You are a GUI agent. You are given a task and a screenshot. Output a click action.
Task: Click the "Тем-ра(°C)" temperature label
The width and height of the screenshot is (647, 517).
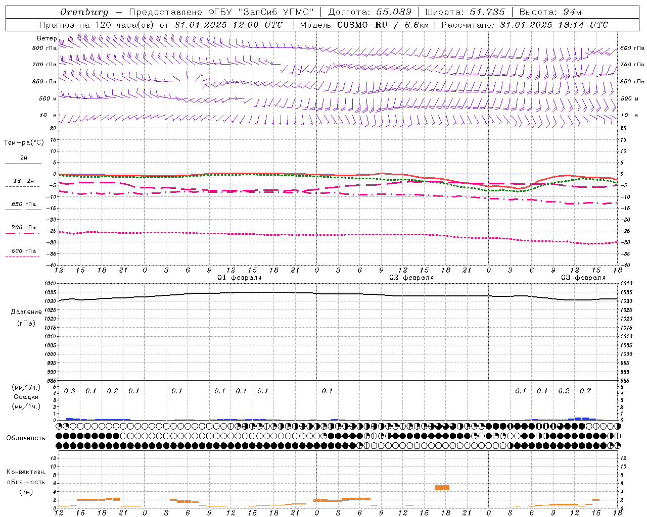(24, 143)
